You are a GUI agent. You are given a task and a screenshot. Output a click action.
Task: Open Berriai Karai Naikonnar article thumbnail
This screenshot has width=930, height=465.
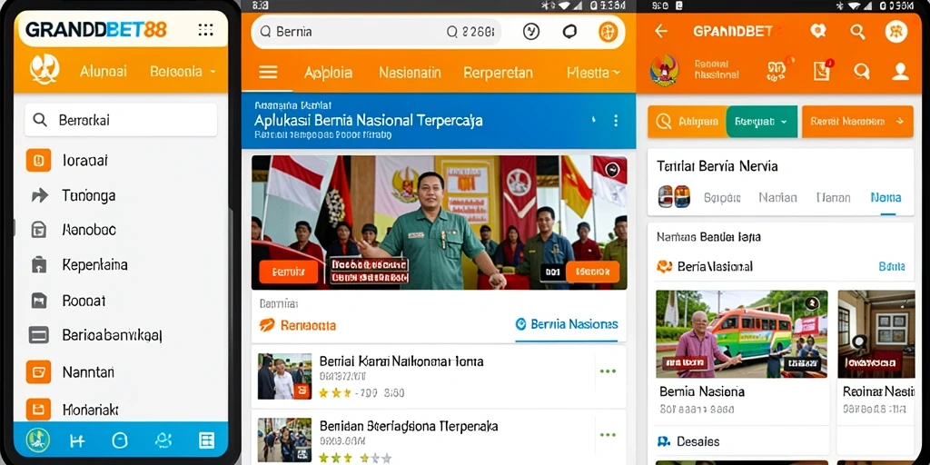click(x=284, y=376)
